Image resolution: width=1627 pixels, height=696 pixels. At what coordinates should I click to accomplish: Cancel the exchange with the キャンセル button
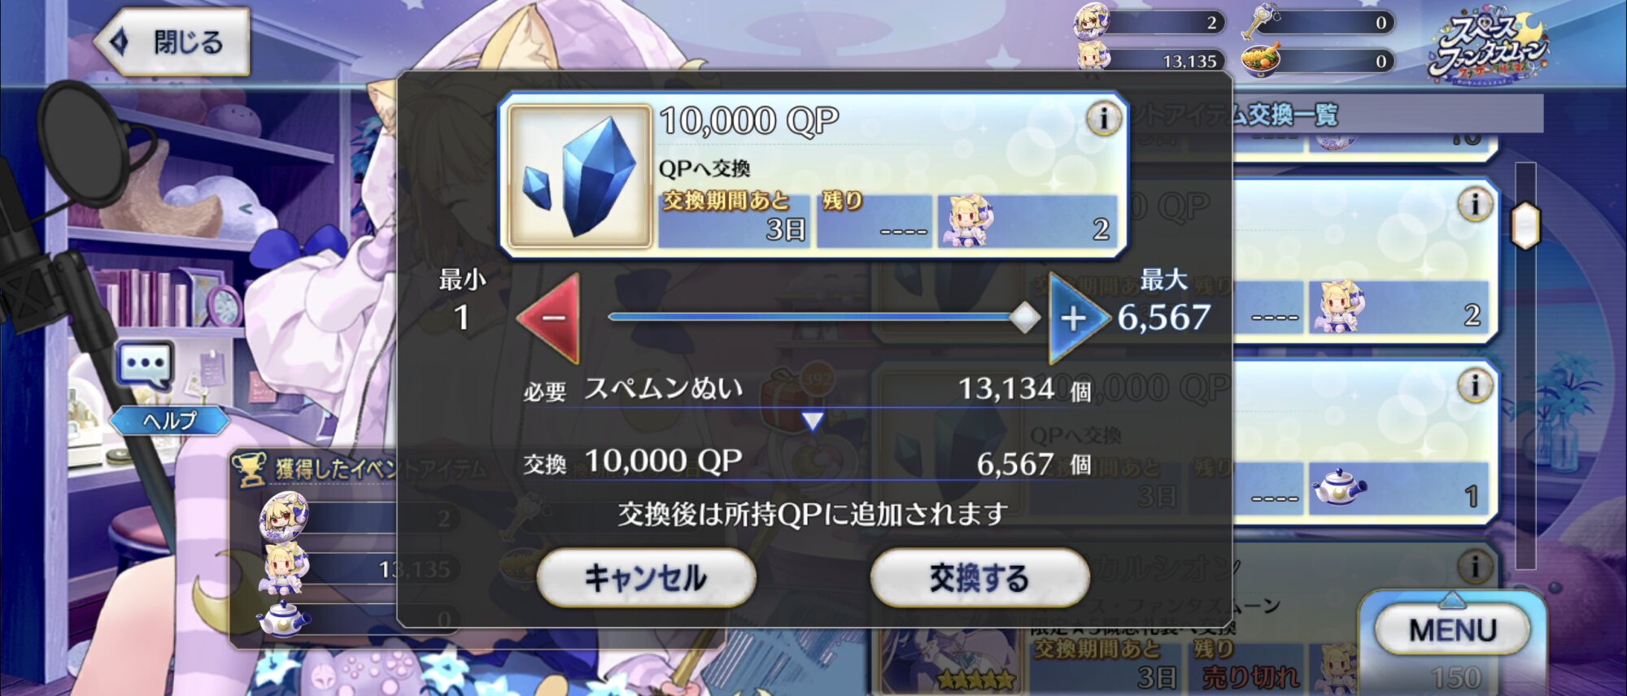coord(646,578)
